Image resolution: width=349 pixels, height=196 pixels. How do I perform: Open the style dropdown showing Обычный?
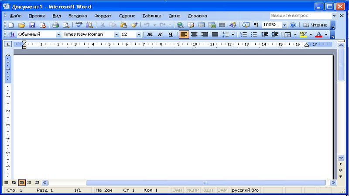[58, 34]
